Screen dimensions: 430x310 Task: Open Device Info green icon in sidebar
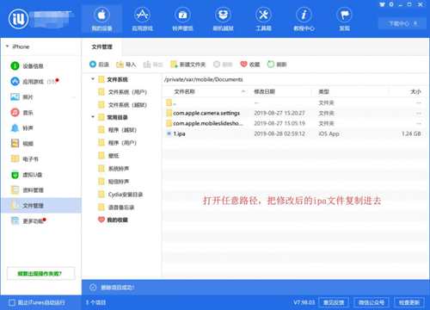pos(28,66)
